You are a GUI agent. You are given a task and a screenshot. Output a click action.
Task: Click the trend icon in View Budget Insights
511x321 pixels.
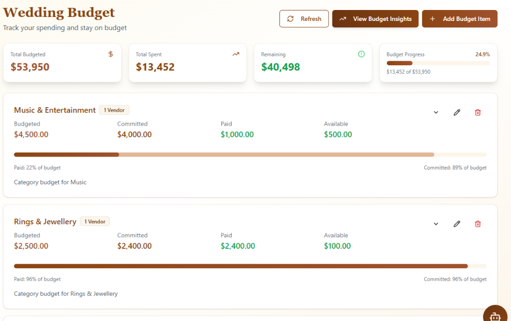[x=342, y=19]
